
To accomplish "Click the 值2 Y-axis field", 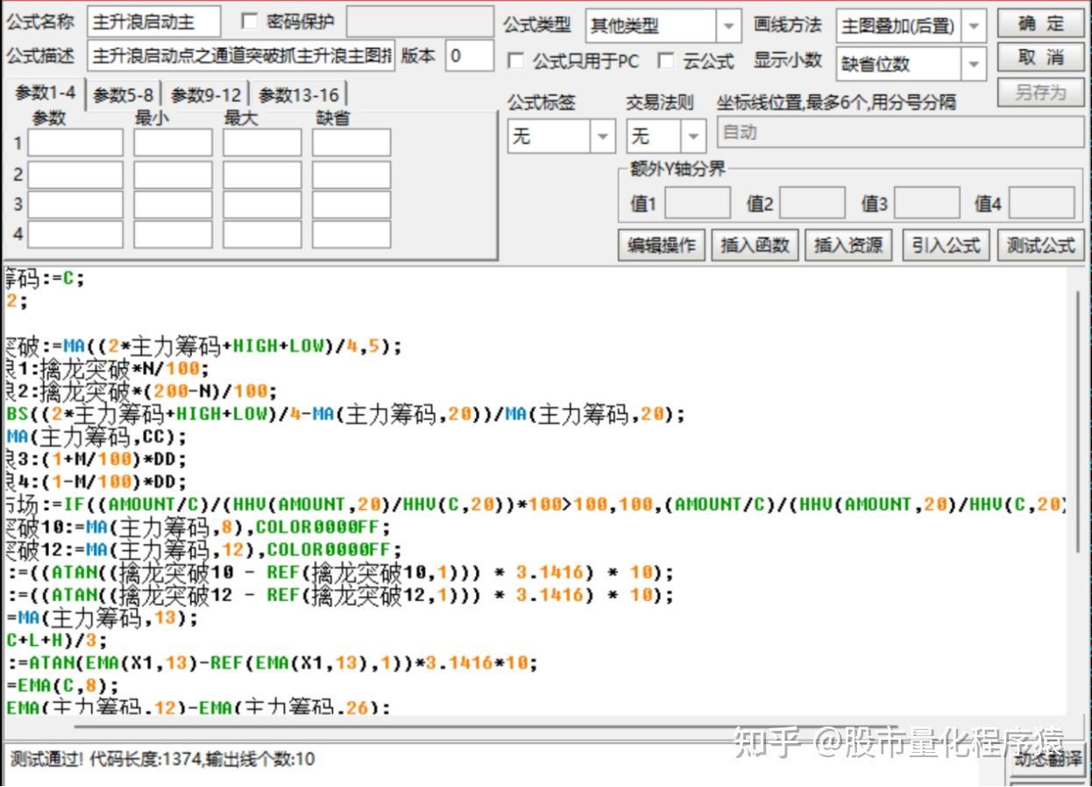I will pos(812,203).
